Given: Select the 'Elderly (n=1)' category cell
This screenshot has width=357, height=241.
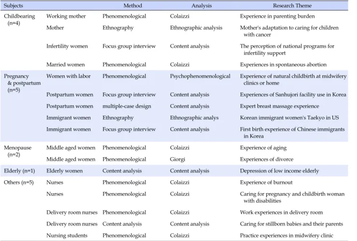Looking at the screenshot, I should (x=19, y=171).
